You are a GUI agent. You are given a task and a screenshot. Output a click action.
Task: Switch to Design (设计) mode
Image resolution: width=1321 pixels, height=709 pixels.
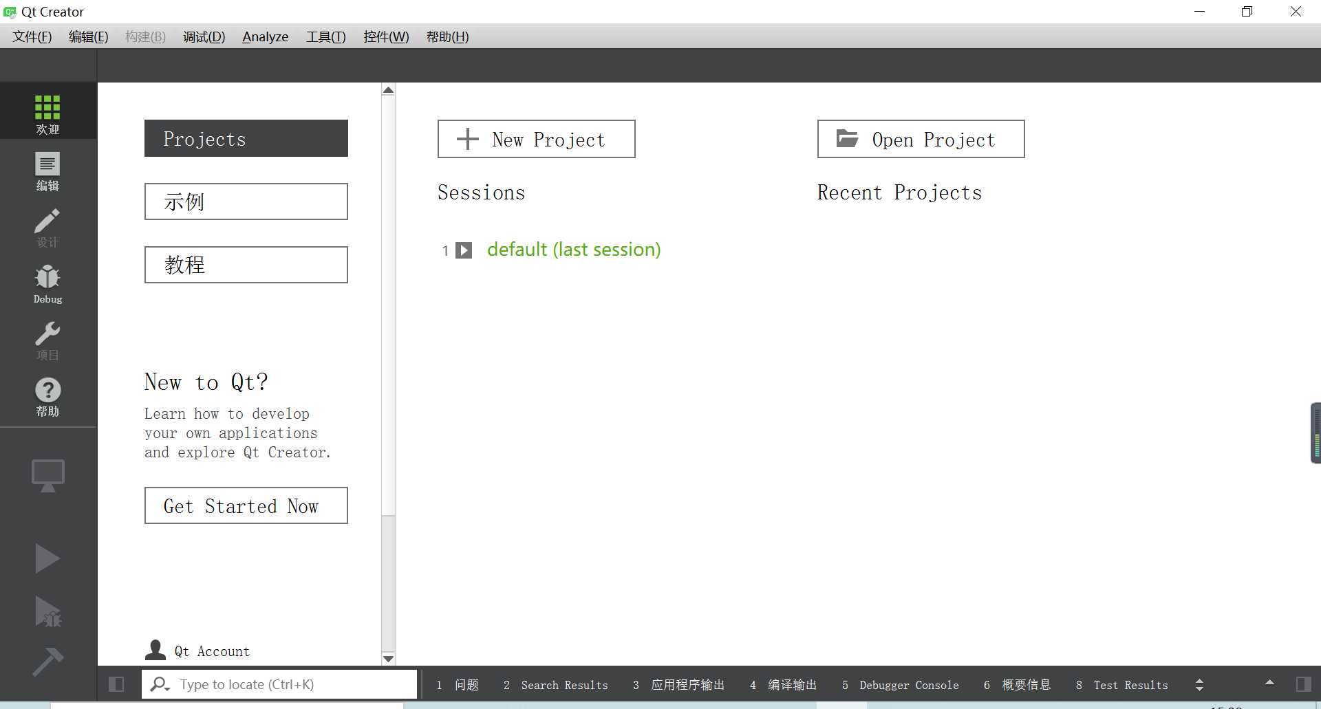[47, 228]
